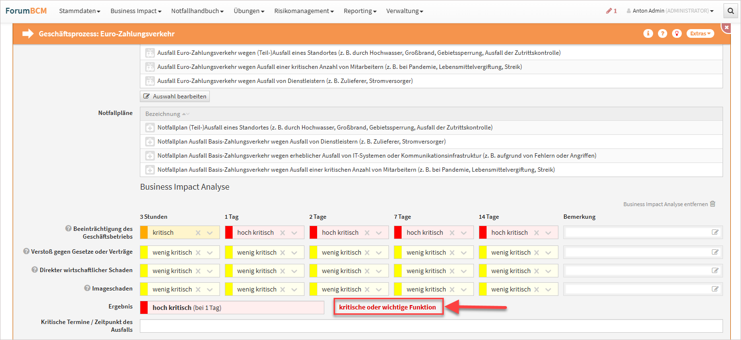Open help icon beside Imageschaden label
Image resolution: width=741 pixels, height=340 pixels.
point(87,289)
